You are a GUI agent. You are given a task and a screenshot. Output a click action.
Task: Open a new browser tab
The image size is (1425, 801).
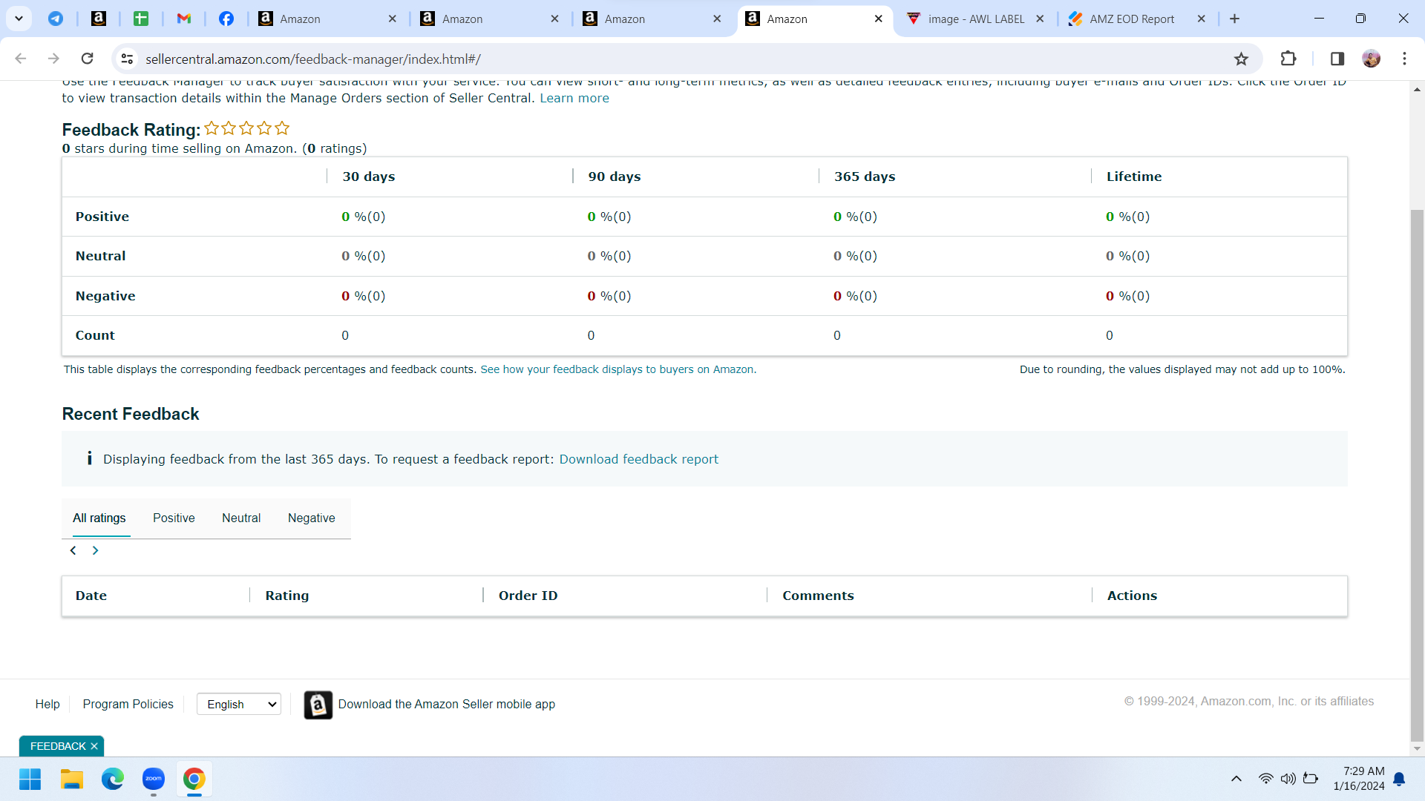[1235, 19]
